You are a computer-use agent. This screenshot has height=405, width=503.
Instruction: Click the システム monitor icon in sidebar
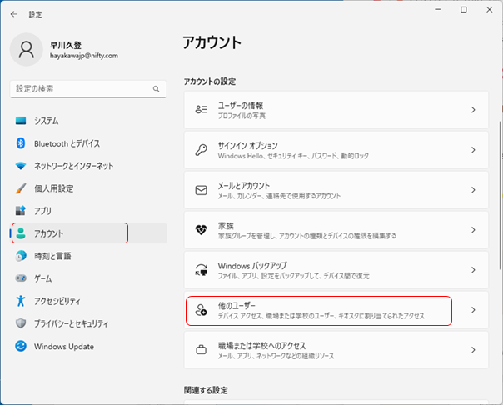[x=22, y=121]
